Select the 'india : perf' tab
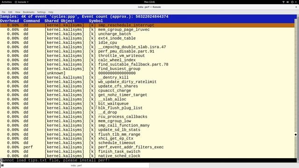 click(76, 165)
